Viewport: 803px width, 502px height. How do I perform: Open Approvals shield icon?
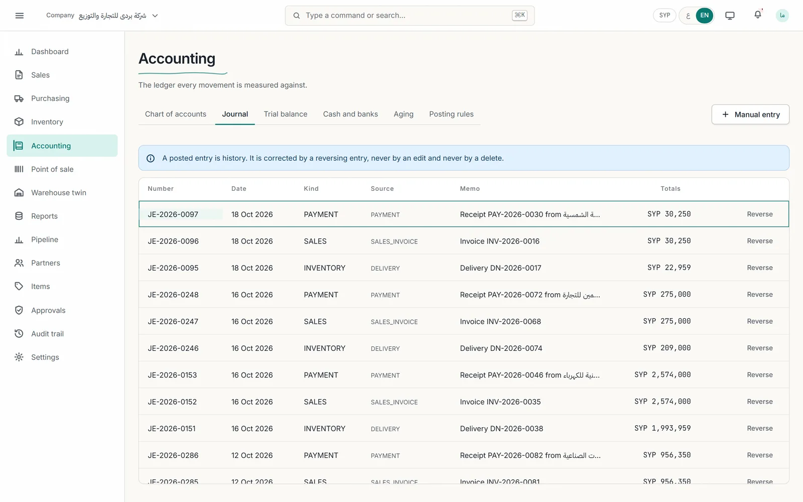point(19,310)
